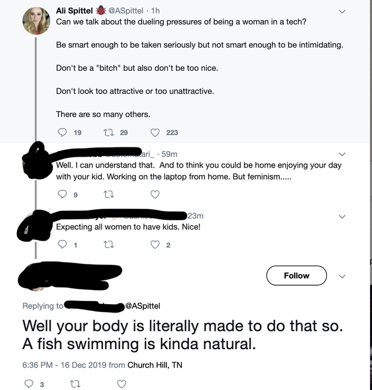372x390 pixels.
Task: Retweet the 'Expecting all women' tweet
Action: [x=109, y=245]
